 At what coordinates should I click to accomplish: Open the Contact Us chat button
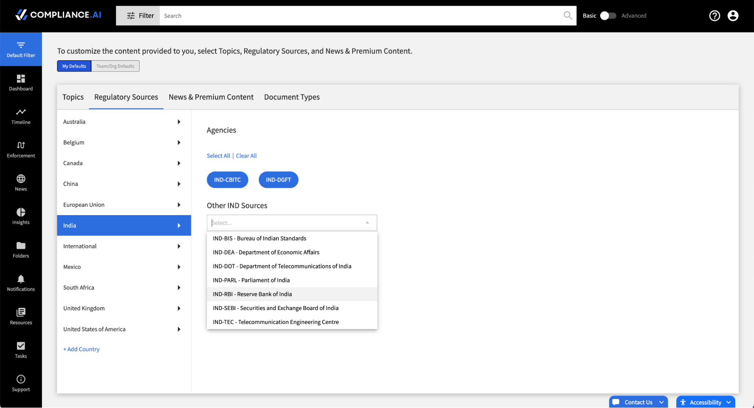coord(638,402)
